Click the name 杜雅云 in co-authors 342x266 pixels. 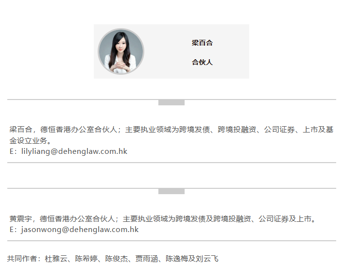[56, 259]
